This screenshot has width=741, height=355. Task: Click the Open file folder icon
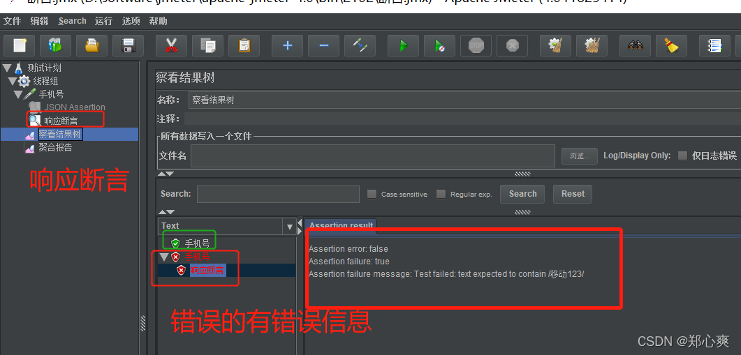point(91,45)
